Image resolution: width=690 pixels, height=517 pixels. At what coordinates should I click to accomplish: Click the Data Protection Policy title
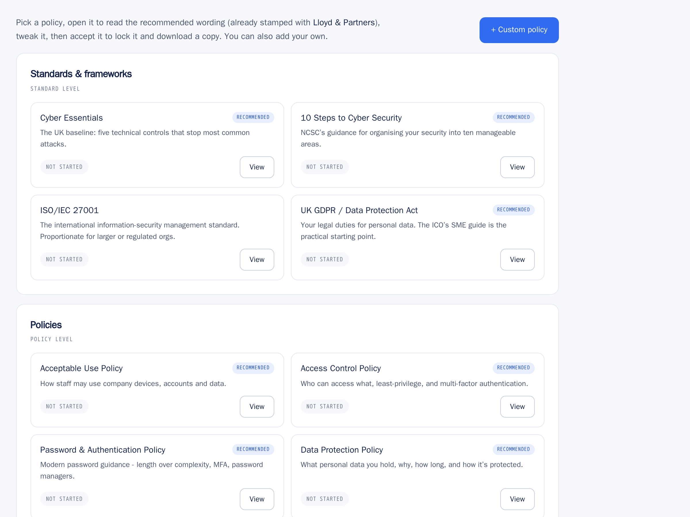coord(342,450)
